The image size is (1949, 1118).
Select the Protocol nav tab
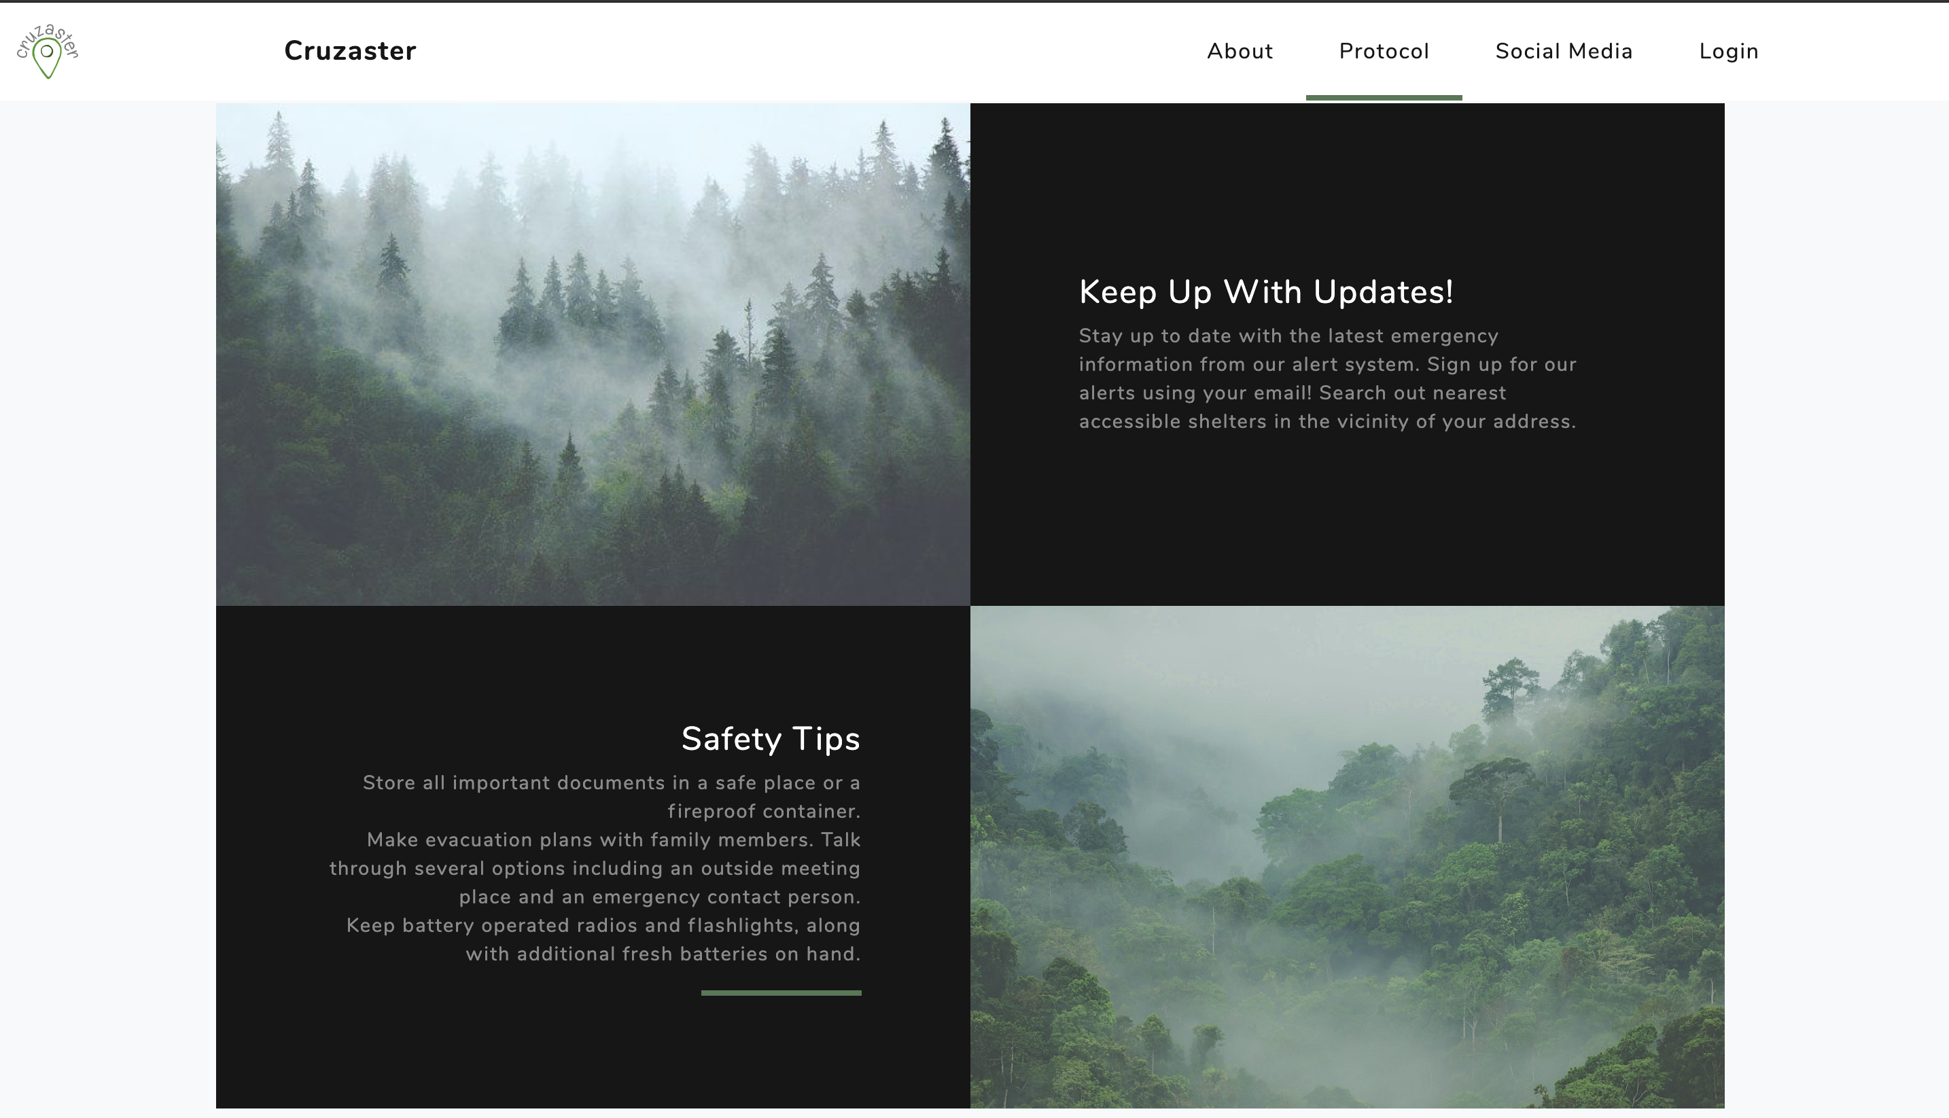[1383, 51]
